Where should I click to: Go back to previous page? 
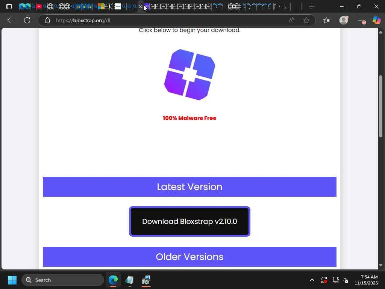[x=10, y=20]
